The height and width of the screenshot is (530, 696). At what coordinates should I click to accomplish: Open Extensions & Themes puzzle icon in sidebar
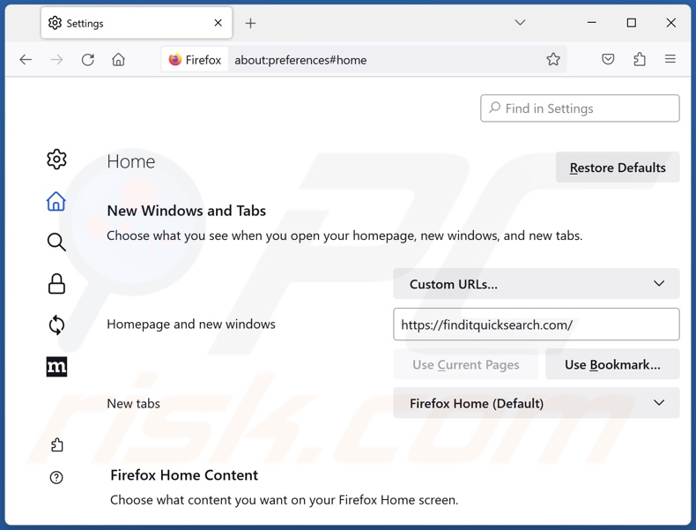coord(56,444)
